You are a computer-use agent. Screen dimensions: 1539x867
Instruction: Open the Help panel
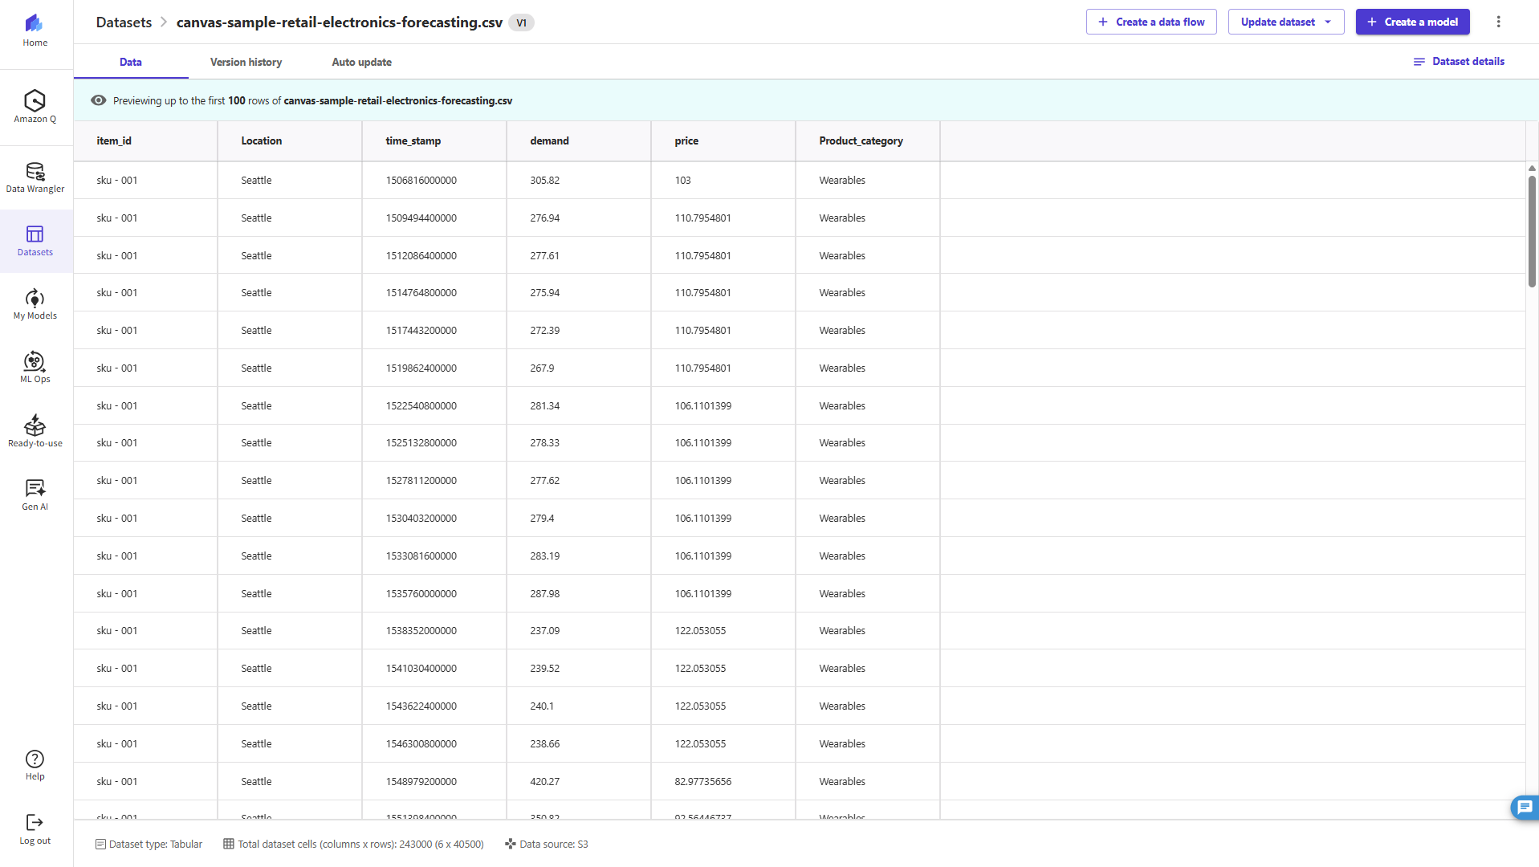tap(35, 763)
